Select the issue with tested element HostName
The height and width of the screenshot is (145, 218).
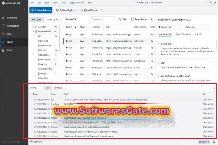(109, 48)
